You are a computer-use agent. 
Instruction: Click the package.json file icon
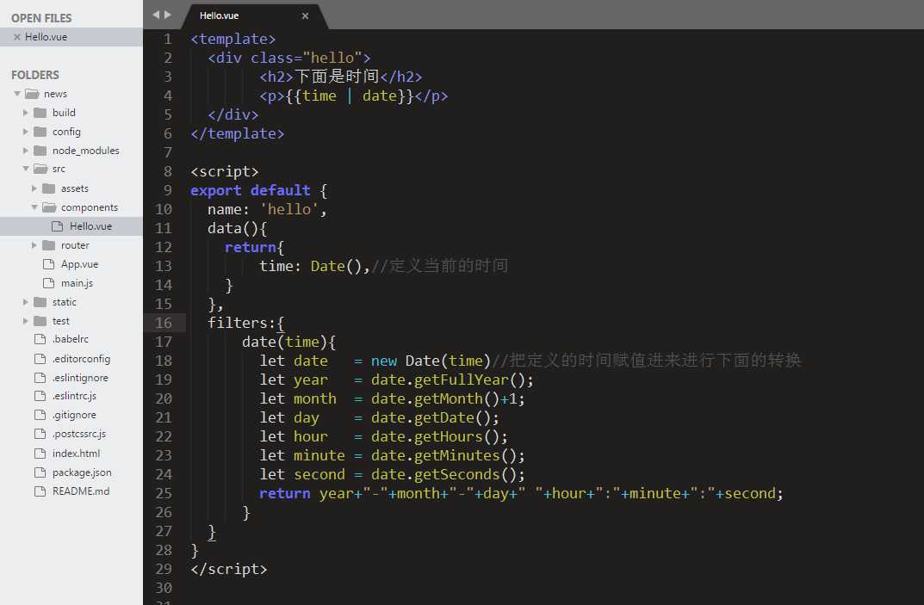click(40, 472)
